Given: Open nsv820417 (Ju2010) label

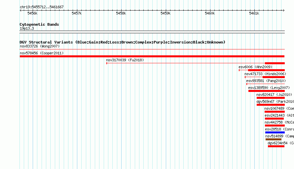Looking at the screenshot, I should tap(274, 95).
